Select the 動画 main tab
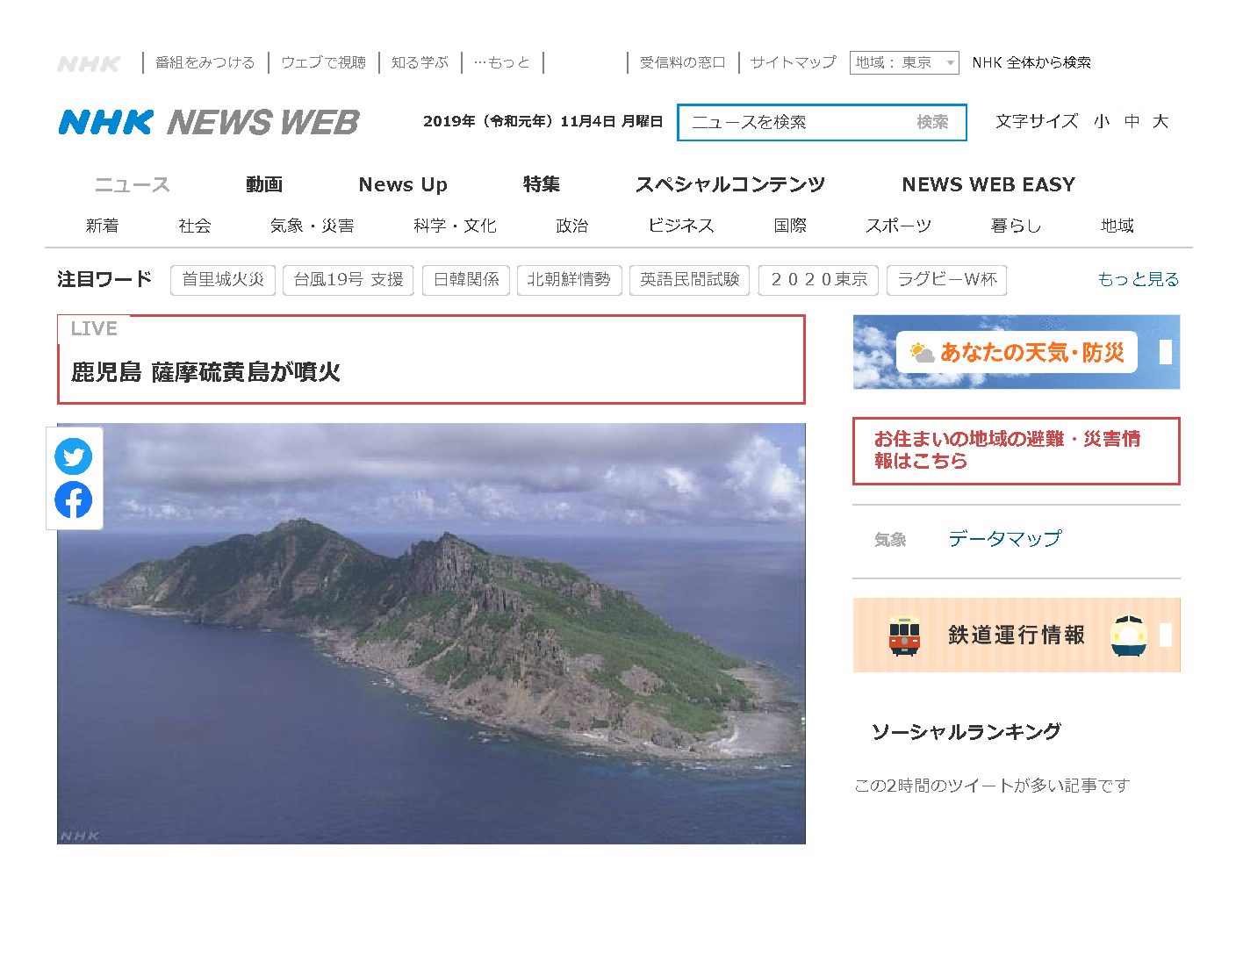This screenshot has height=955, width=1236. click(264, 184)
